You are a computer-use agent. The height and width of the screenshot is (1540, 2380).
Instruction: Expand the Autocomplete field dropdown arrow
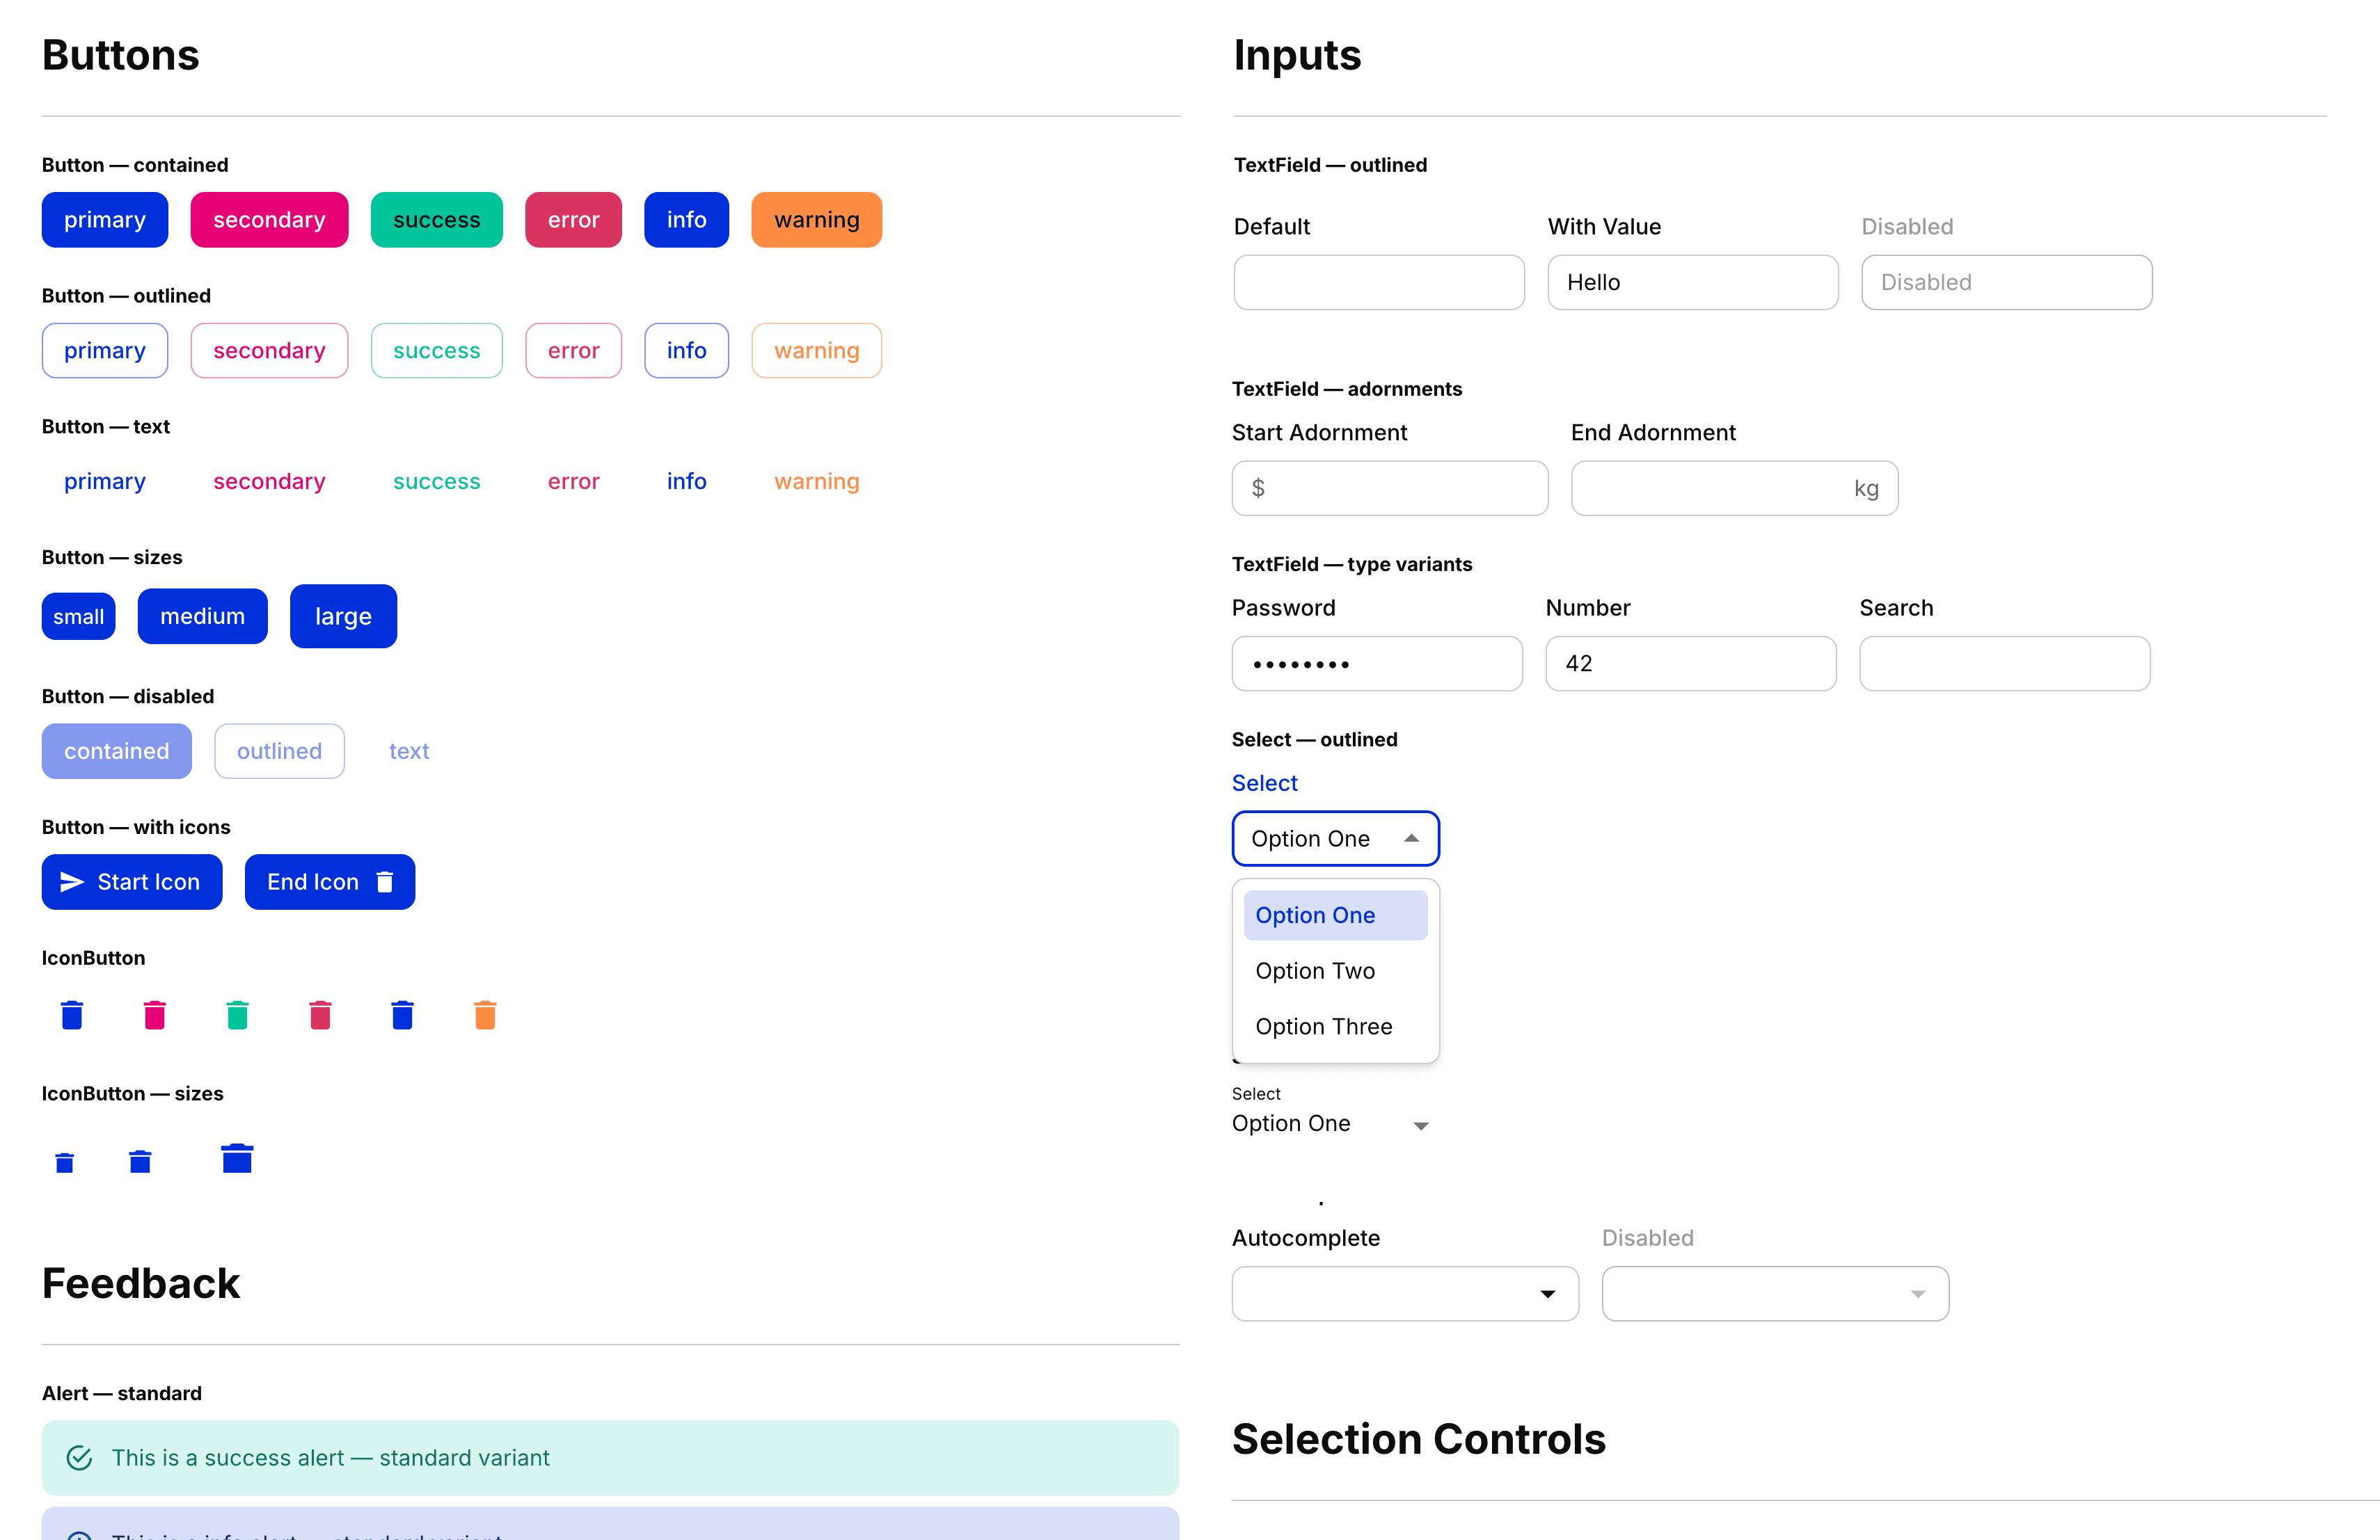pos(1547,1294)
